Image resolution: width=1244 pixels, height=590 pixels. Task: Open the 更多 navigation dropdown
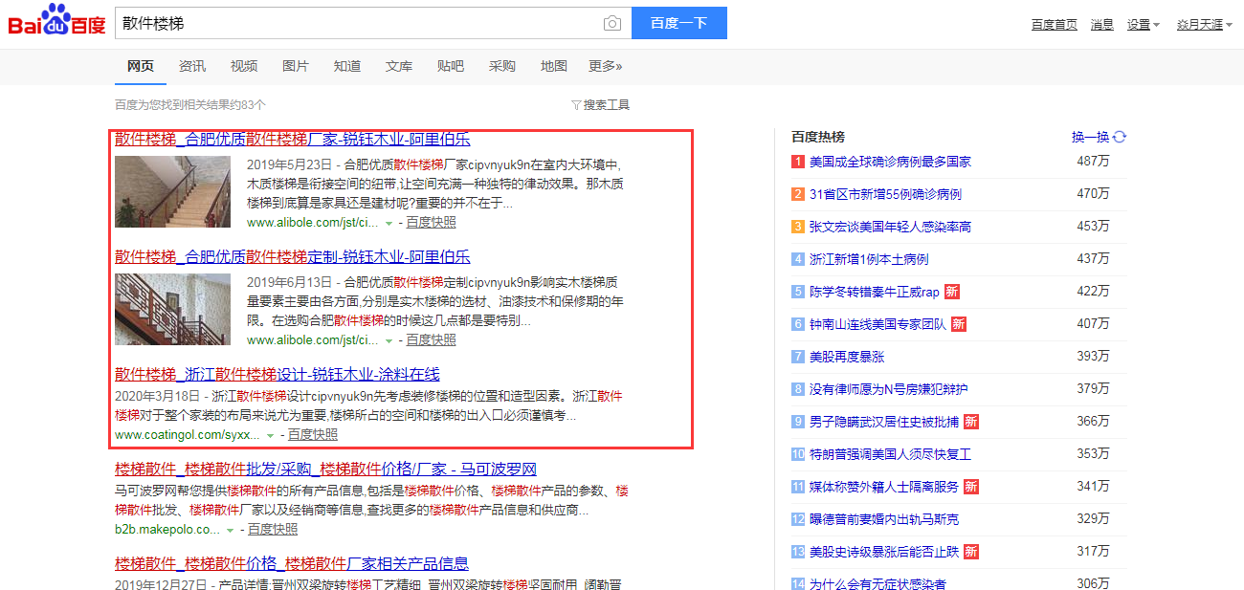[x=605, y=66]
